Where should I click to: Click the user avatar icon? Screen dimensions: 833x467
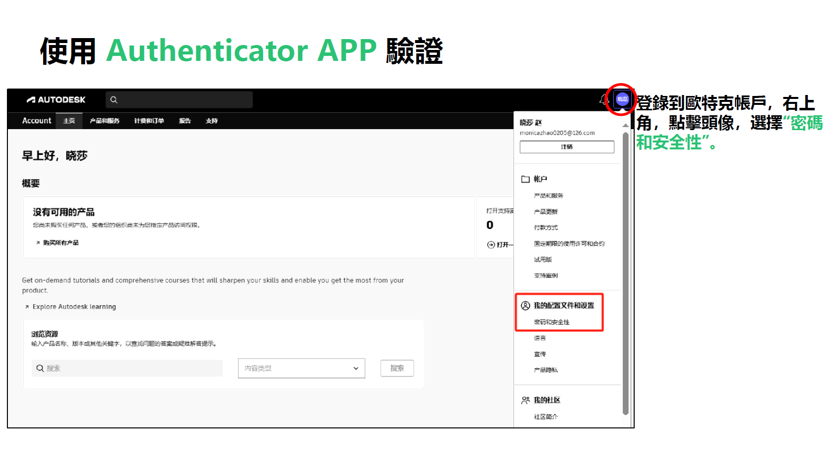coord(622,99)
